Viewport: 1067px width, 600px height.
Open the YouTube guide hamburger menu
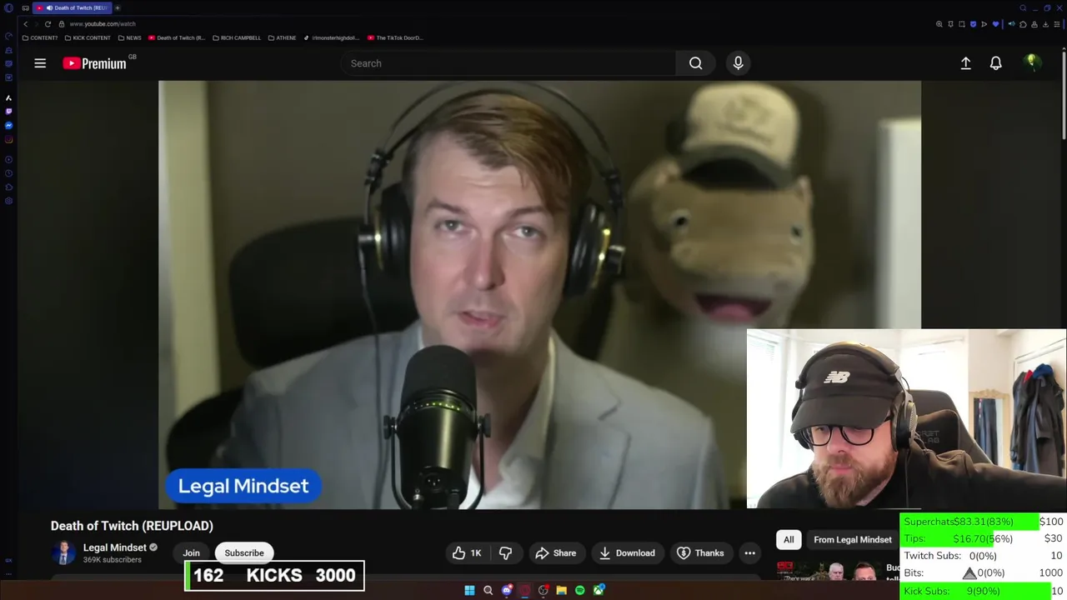click(x=40, y=63)
